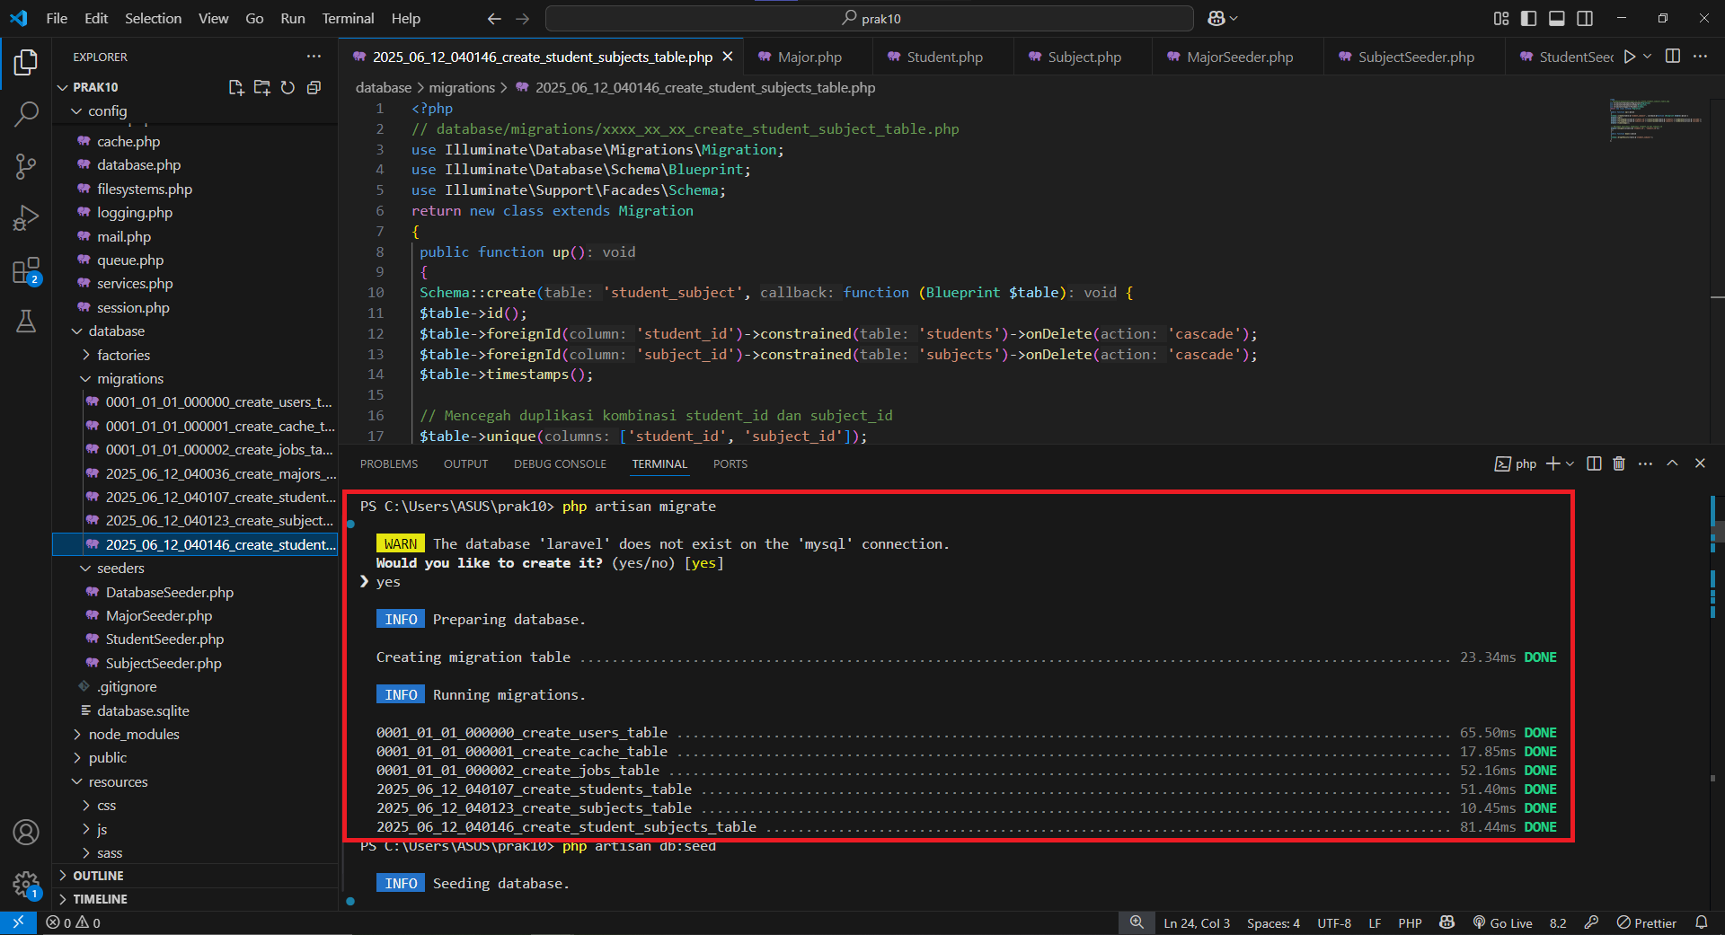Toggle the panel layout visibility control

1557,18
